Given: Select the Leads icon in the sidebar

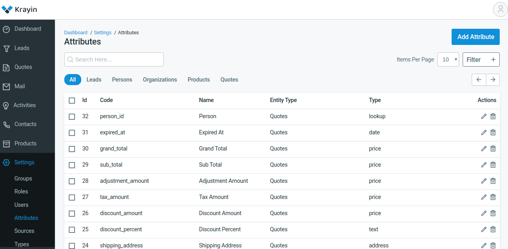Looking at the screenshot, I should click(7, 48).
